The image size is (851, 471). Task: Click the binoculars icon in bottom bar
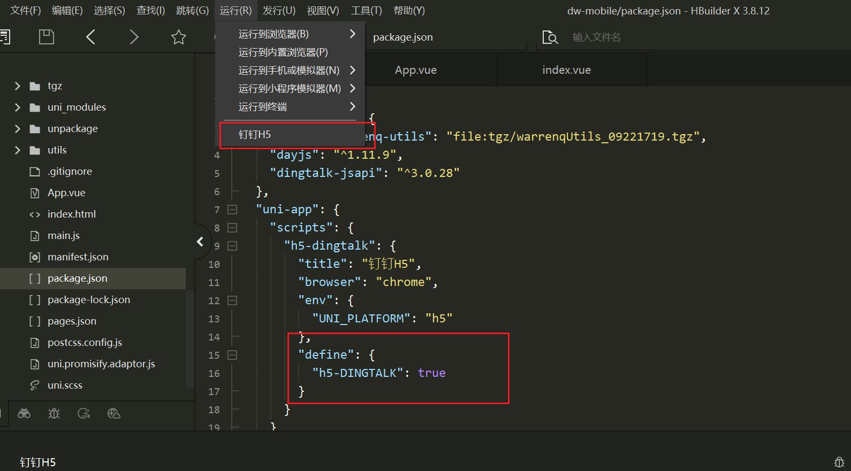pos(24,413)
